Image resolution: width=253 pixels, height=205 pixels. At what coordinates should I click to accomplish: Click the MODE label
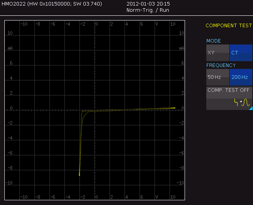pos(213,41)
